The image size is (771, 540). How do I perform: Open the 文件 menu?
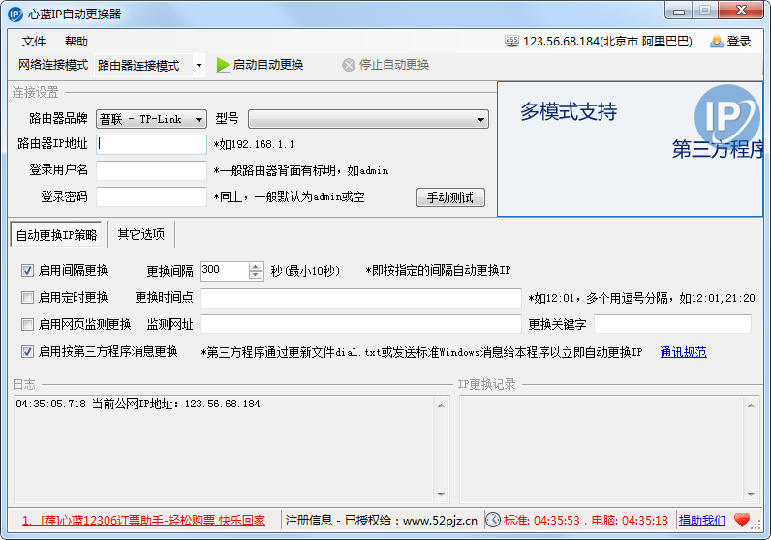pyautogui.click(x=34, y=41)
